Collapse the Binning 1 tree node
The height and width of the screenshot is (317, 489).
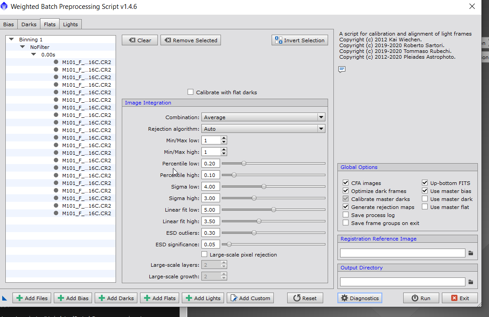click(12, 39)
